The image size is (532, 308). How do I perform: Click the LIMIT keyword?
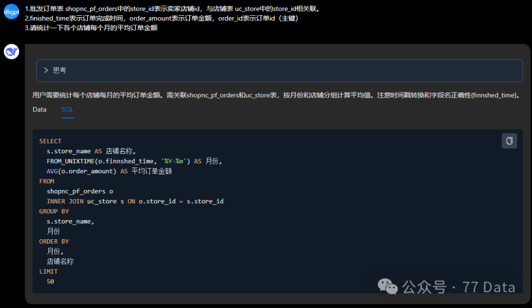(x=48, y=272)
